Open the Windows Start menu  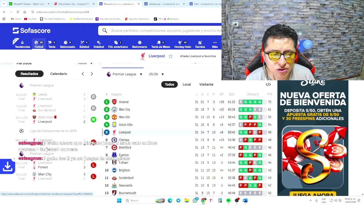point(119,200)
